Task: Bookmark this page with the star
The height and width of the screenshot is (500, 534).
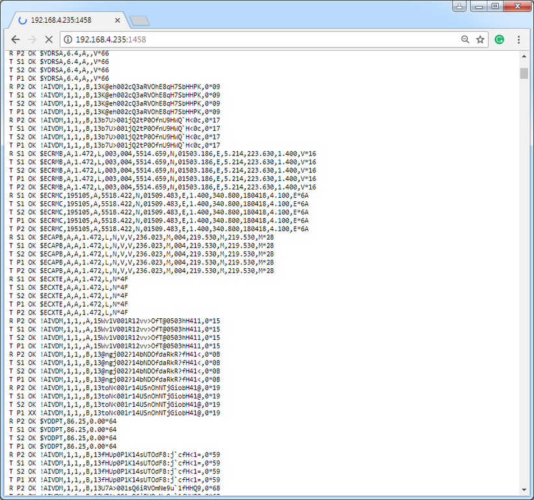Action: [x=480, y=40]
